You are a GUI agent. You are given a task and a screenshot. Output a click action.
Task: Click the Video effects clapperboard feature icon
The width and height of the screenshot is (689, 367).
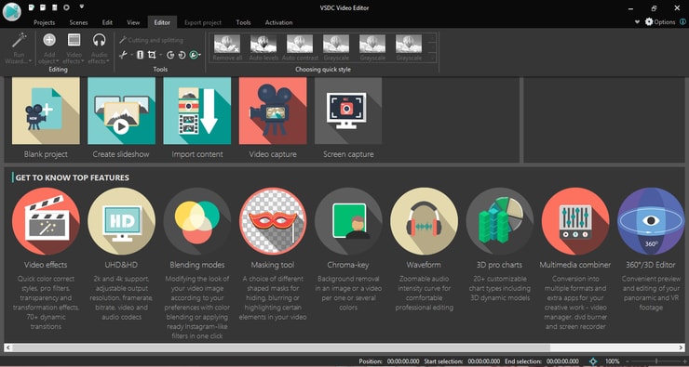click(46, 221)
